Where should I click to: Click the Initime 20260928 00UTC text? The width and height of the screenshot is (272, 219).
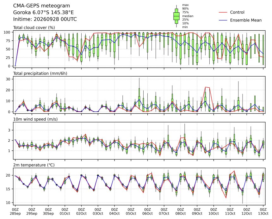point(45,19)
